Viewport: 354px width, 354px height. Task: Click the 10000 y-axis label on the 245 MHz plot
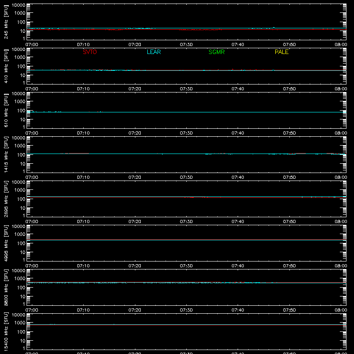19,5
